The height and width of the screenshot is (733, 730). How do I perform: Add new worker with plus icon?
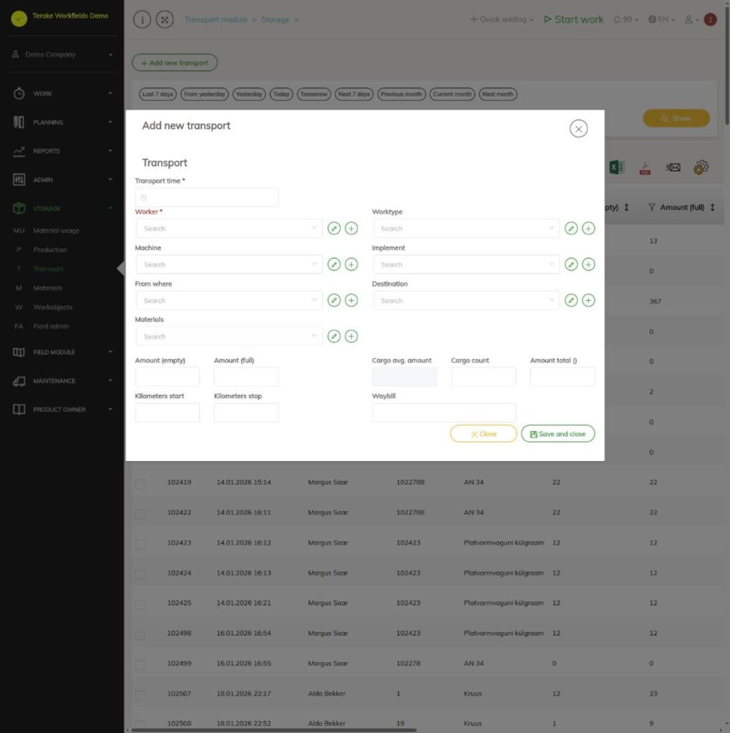tap(352, 228)
